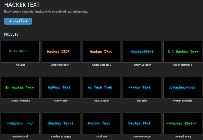
Task: Click the 'Green Terminal 2' label text
Action: coord(20,101)
